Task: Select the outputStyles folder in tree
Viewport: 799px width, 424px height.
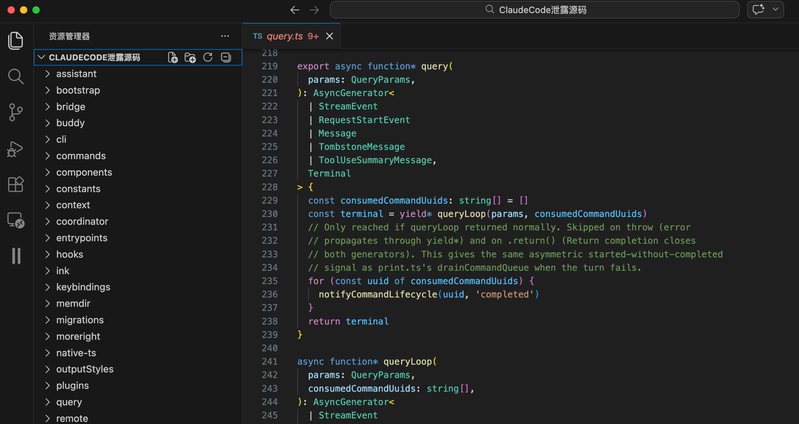Action: coord(85,369)
